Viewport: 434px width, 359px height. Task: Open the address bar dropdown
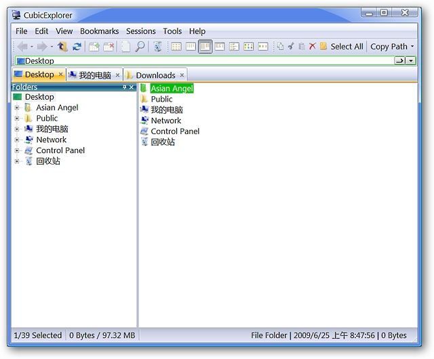(x=411, y=60)
